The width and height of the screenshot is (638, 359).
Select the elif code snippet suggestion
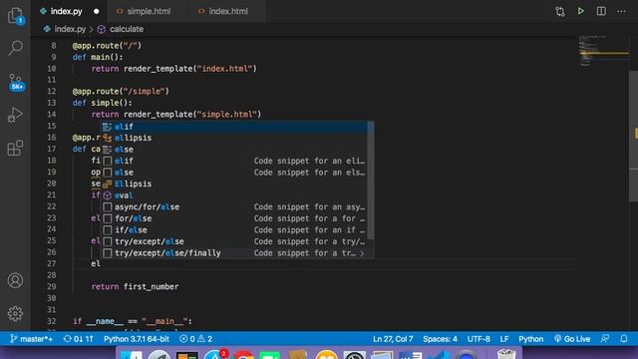pyautogui.click(x=234, y=161)
